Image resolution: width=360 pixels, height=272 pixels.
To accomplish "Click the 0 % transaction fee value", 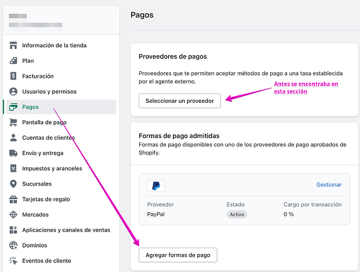I will click(x=289, y=214).
